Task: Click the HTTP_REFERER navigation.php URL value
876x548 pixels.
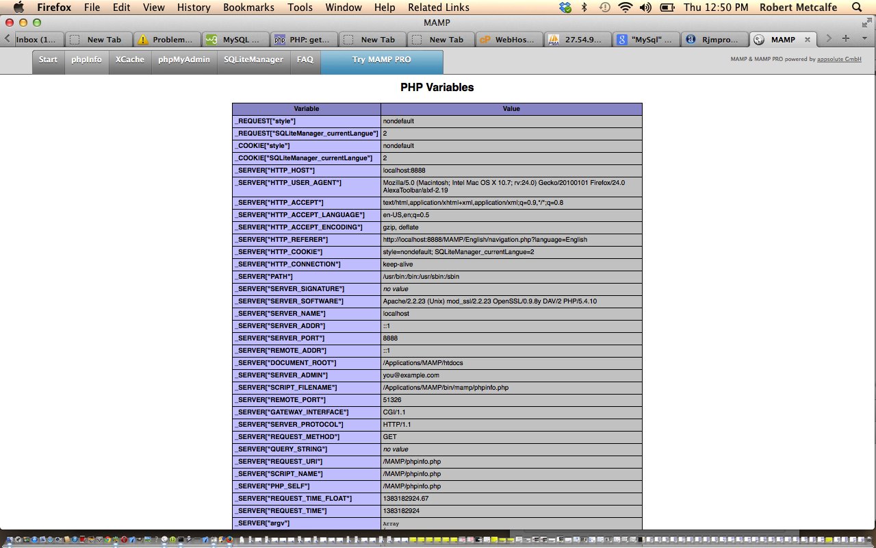Action: click(x=511, y=240)
